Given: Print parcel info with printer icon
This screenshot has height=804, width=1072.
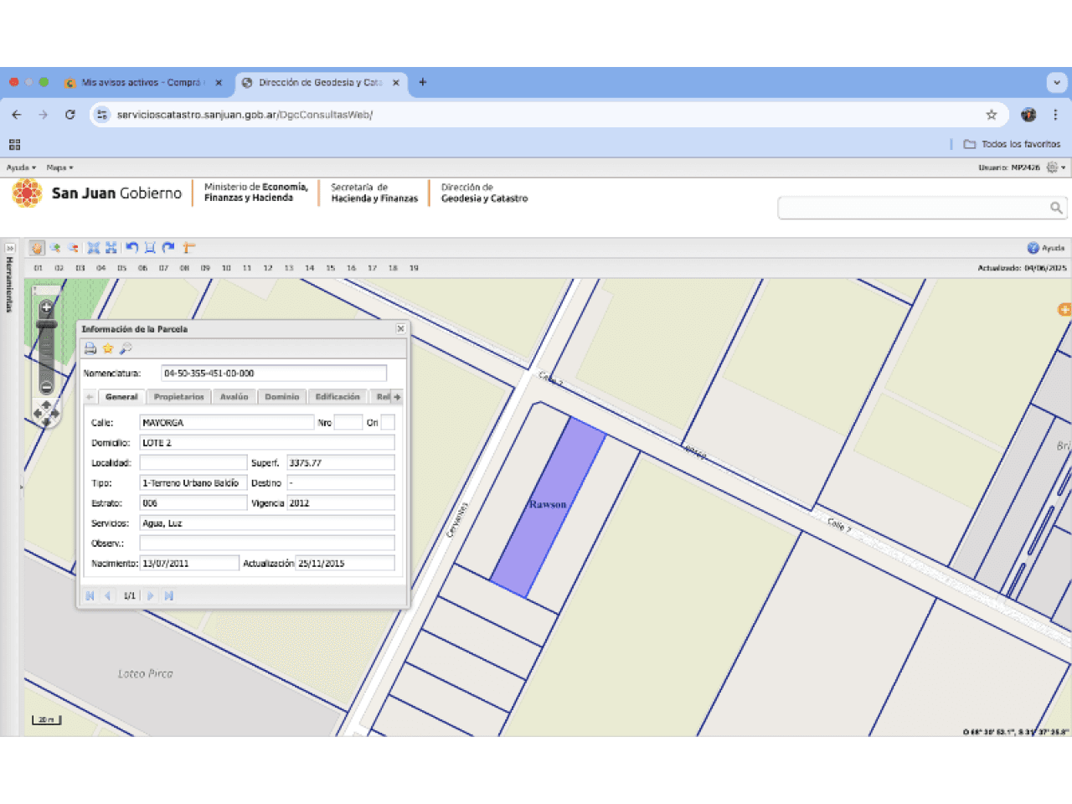Looking at the screenshot, I should click(x=90, y=348).
